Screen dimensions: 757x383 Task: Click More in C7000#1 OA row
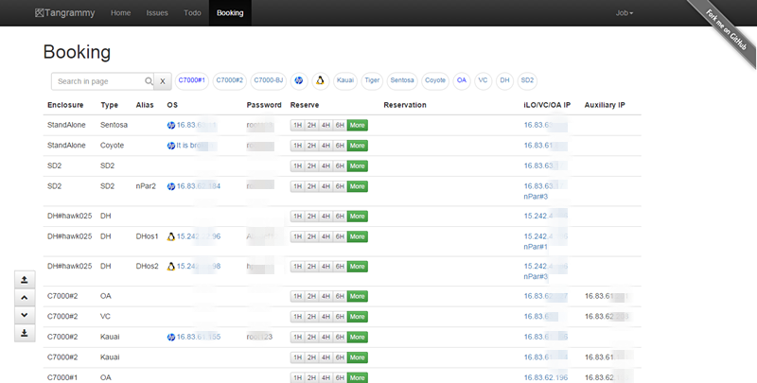(358, 377)
